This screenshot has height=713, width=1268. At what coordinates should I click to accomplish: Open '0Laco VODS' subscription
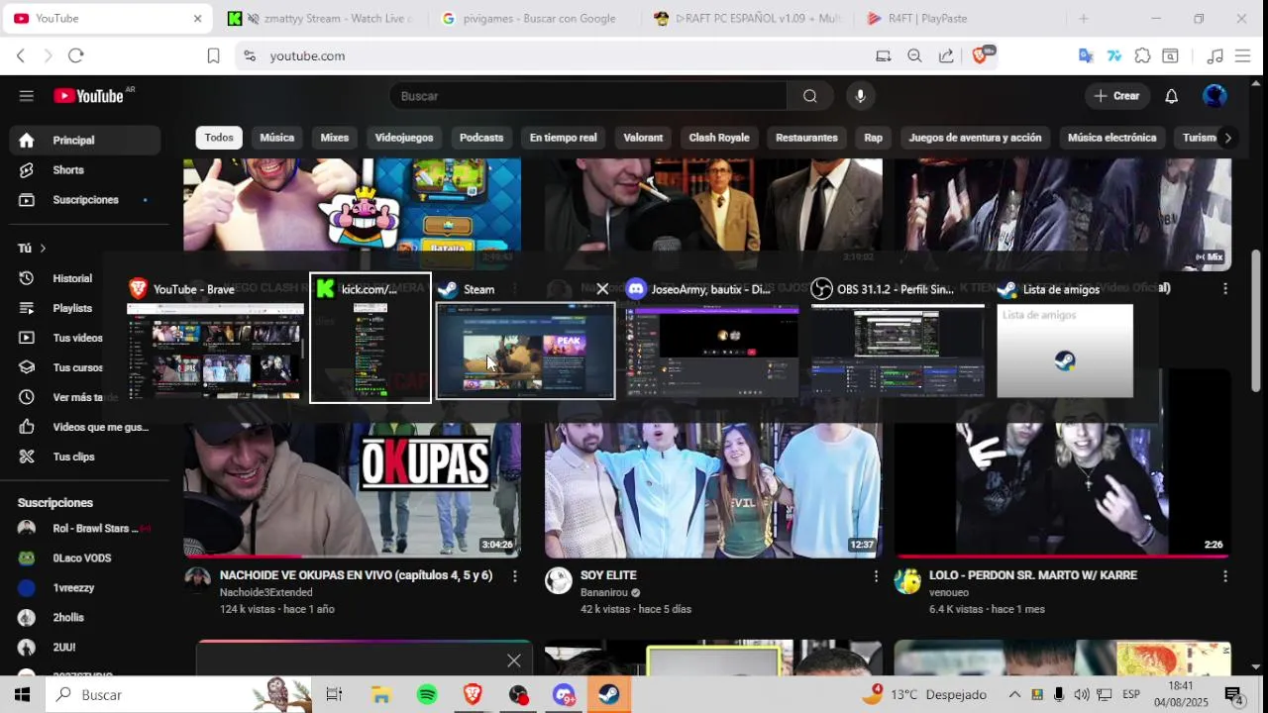(x=85, y=558)
